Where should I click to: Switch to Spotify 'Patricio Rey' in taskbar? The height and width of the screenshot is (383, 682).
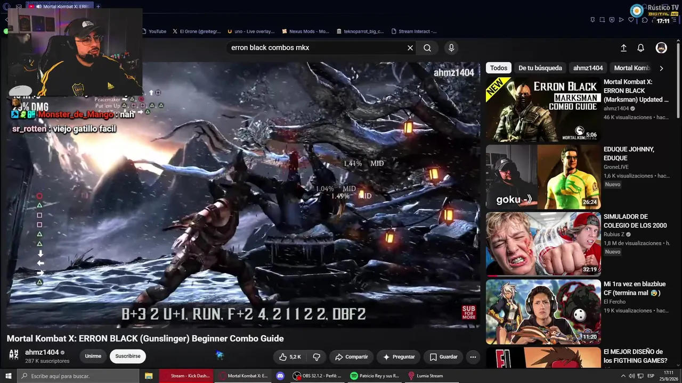coord(375,376)
